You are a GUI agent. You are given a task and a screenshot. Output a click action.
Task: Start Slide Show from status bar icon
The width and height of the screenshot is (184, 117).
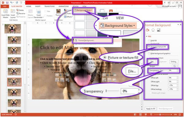pos(151,115)
